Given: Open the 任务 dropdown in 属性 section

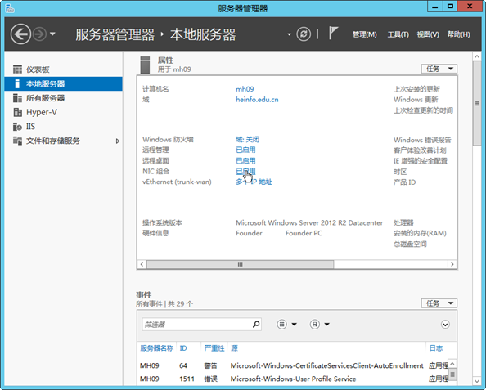Looking at the screenshot, I should click(439, 69).
